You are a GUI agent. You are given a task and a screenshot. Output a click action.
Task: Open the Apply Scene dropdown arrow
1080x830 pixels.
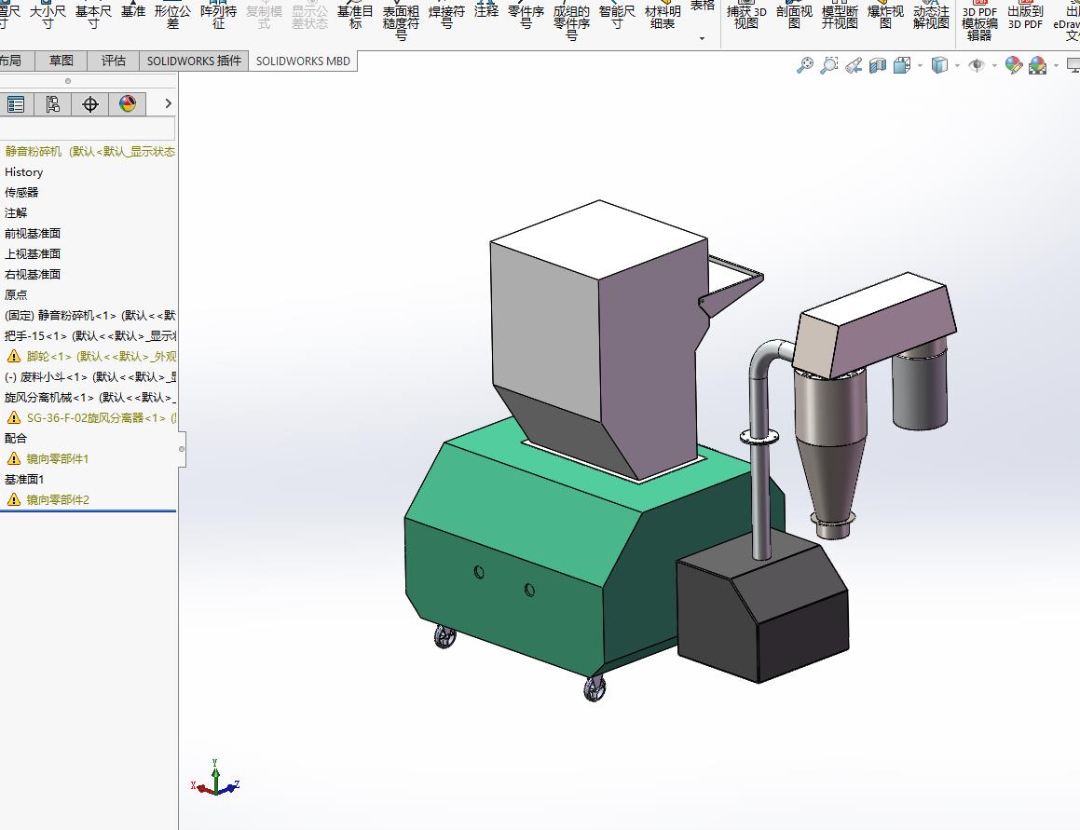(x=1056, y=66)
